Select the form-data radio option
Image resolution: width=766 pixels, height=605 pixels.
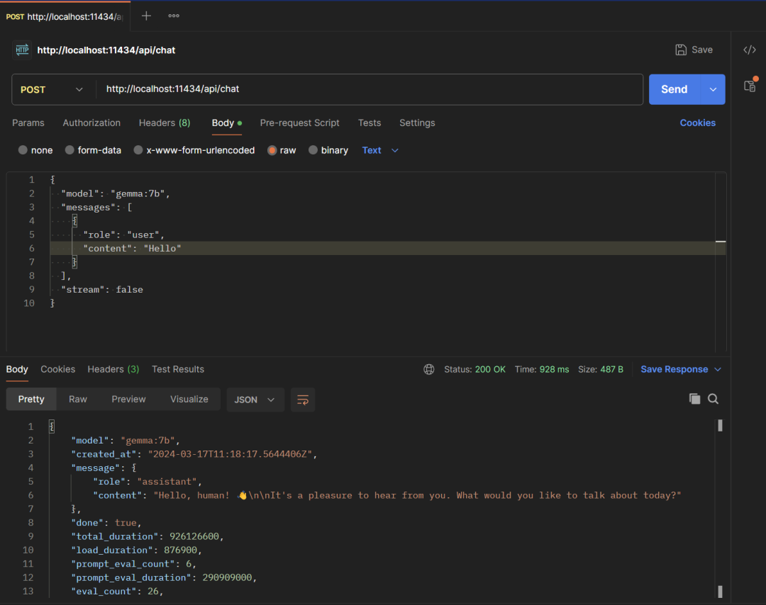pyautogui.click(x=70, y=150)
